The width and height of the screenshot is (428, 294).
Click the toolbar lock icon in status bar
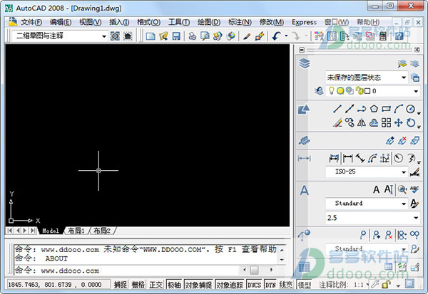coord(386,285)
